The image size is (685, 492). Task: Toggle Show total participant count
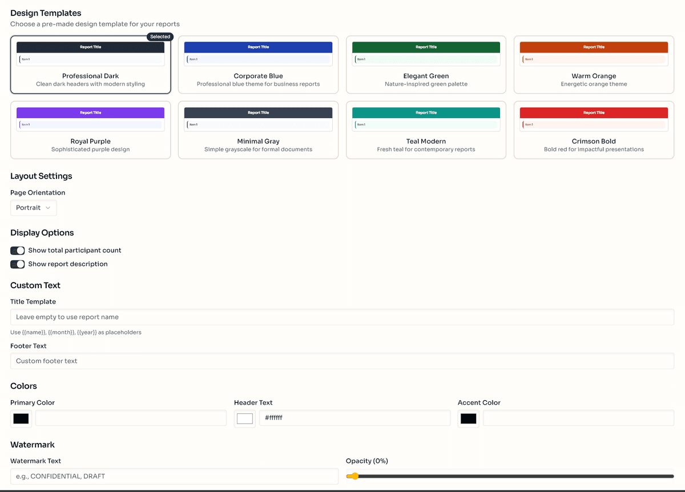tap(18, 251)
